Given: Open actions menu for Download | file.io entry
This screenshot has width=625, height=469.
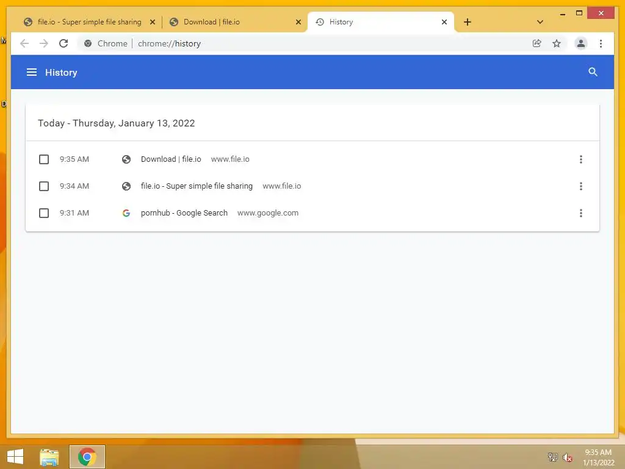Looking at the screenshot, I should coord(581,159).
